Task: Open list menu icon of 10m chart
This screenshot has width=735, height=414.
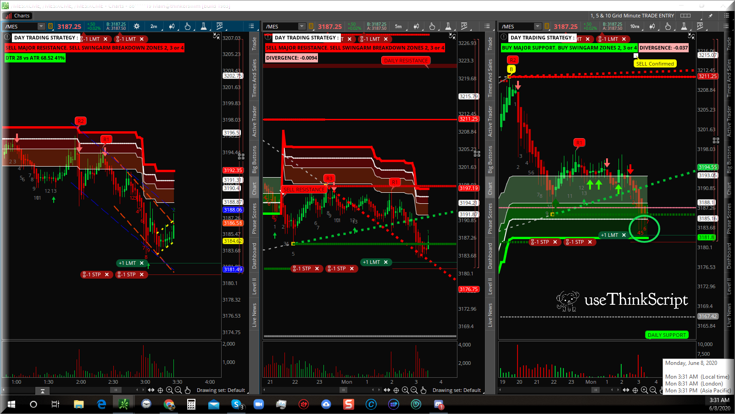Action: point(726,26)
